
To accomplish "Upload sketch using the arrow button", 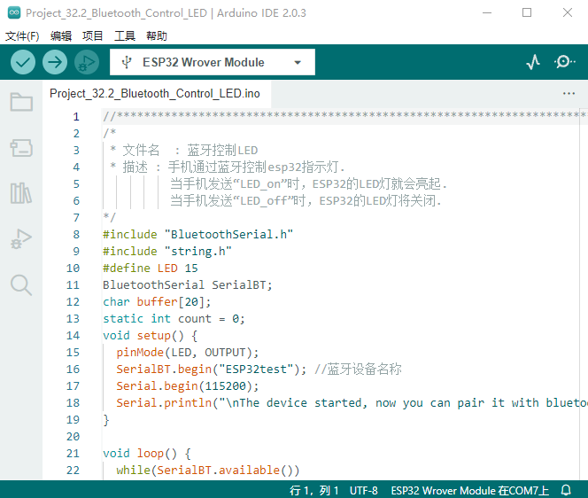I will point(55,62).
